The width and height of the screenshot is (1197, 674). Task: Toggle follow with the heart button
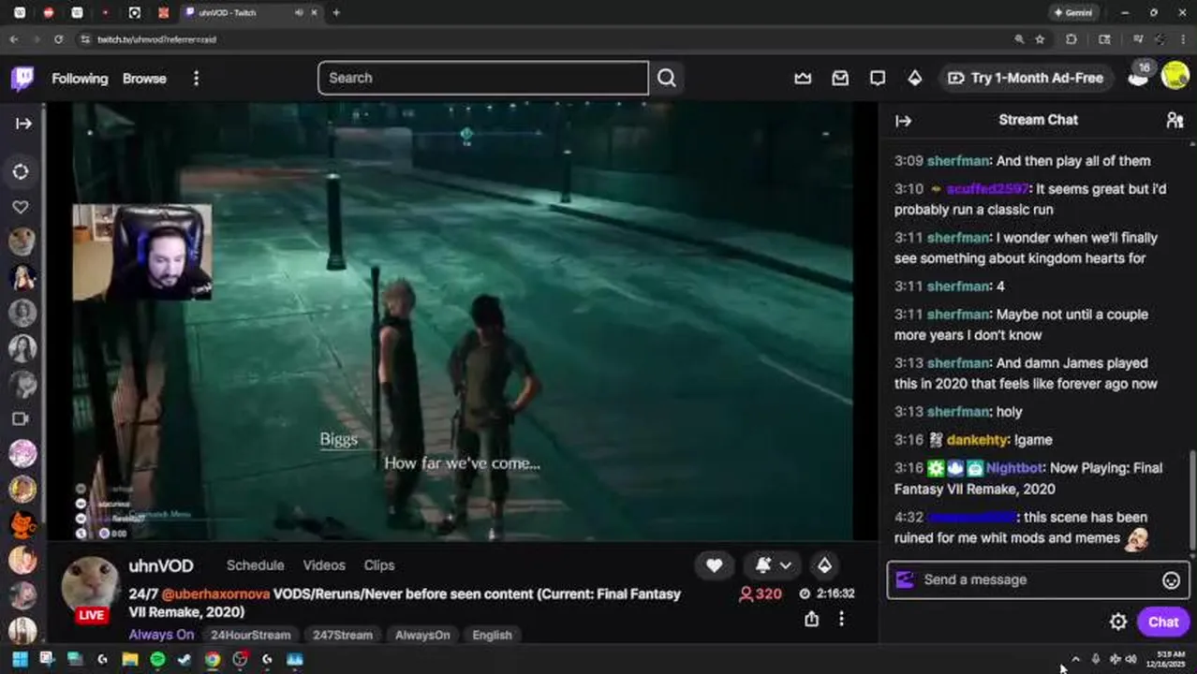click(714, 565)
